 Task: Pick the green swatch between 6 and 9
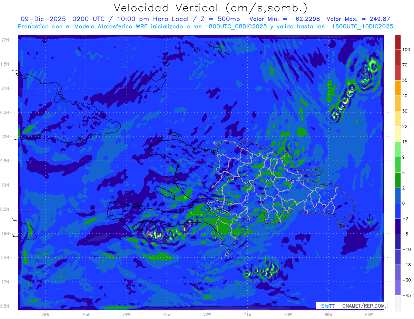398,165
